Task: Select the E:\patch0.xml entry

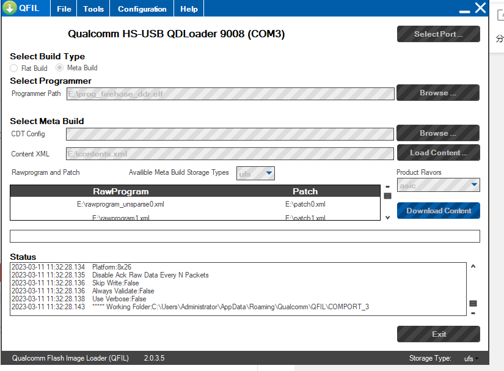Action: click(x=305, y=204)
